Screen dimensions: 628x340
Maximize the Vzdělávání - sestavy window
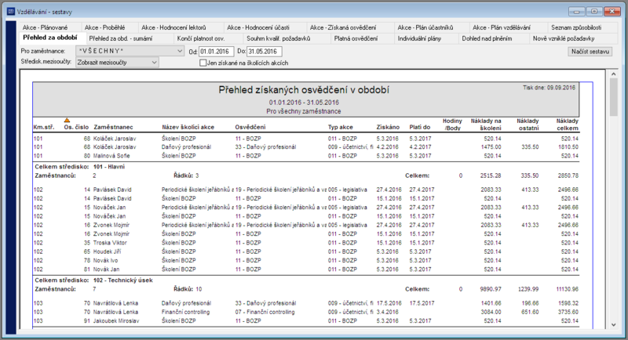tap(594, 12)
